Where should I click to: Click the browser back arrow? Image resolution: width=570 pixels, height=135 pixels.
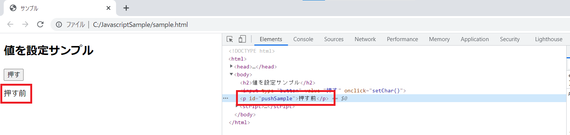[10, 25]
